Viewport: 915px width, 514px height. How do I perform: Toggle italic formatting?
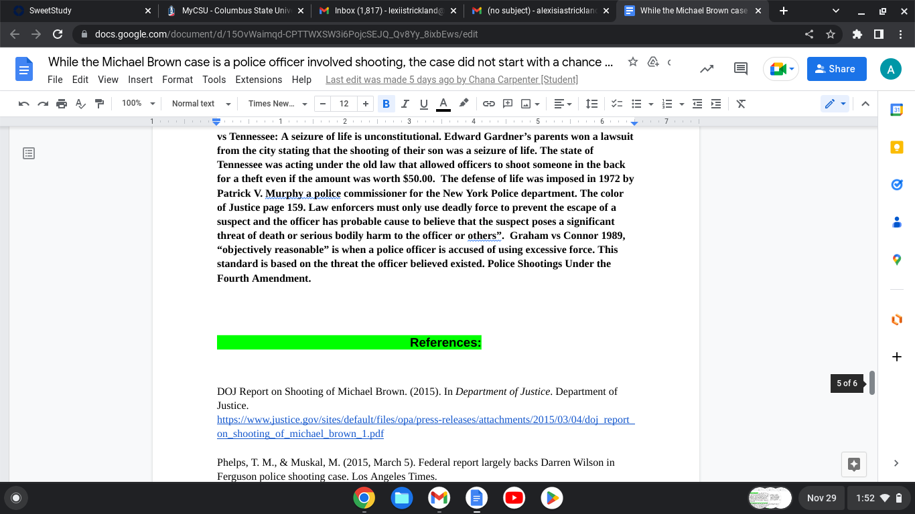tap(405, 104)
